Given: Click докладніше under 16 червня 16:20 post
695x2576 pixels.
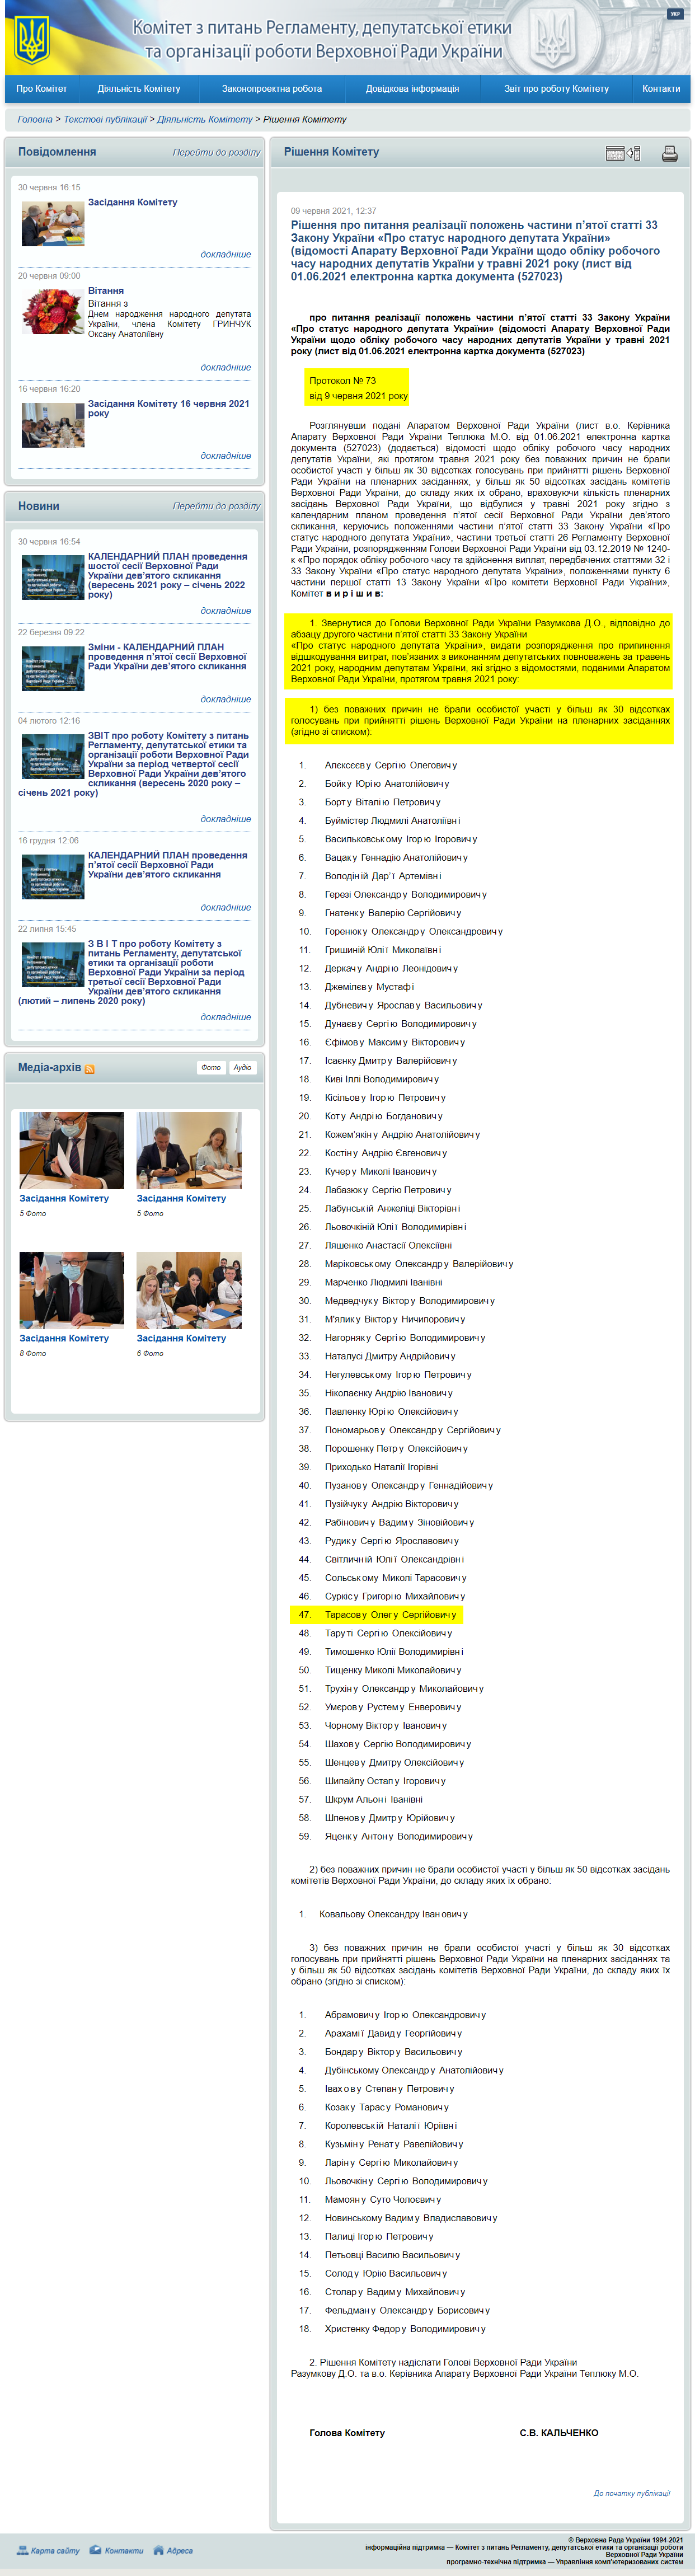Looking at the screenshot, I should click(x=226, y=455).
